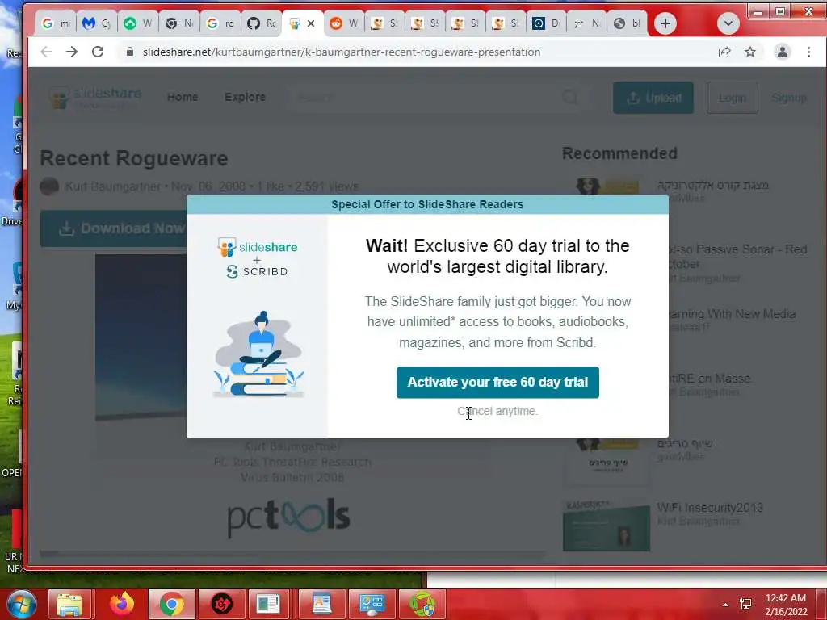Open the 'en Masse' recommended presentation

(x=710, y=379)
